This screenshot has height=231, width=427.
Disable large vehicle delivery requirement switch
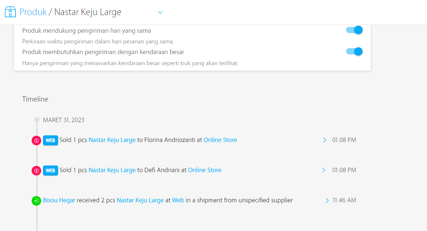click(354, 51)
